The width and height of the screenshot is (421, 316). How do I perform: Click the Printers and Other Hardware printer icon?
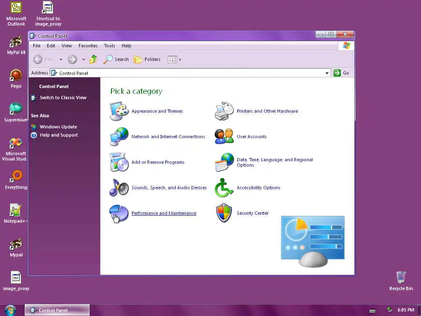(224, 111)
